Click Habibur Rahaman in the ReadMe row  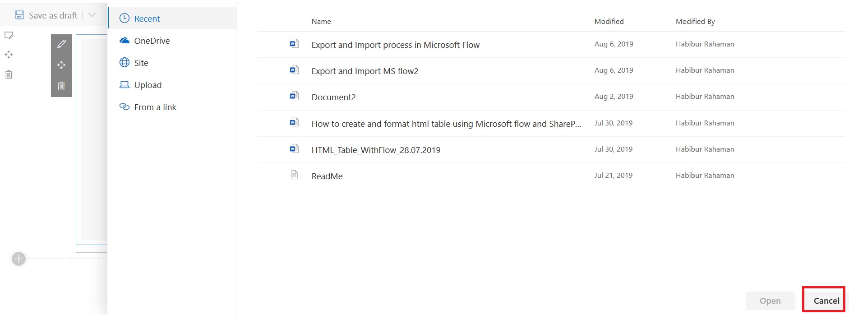coord(705,175)
